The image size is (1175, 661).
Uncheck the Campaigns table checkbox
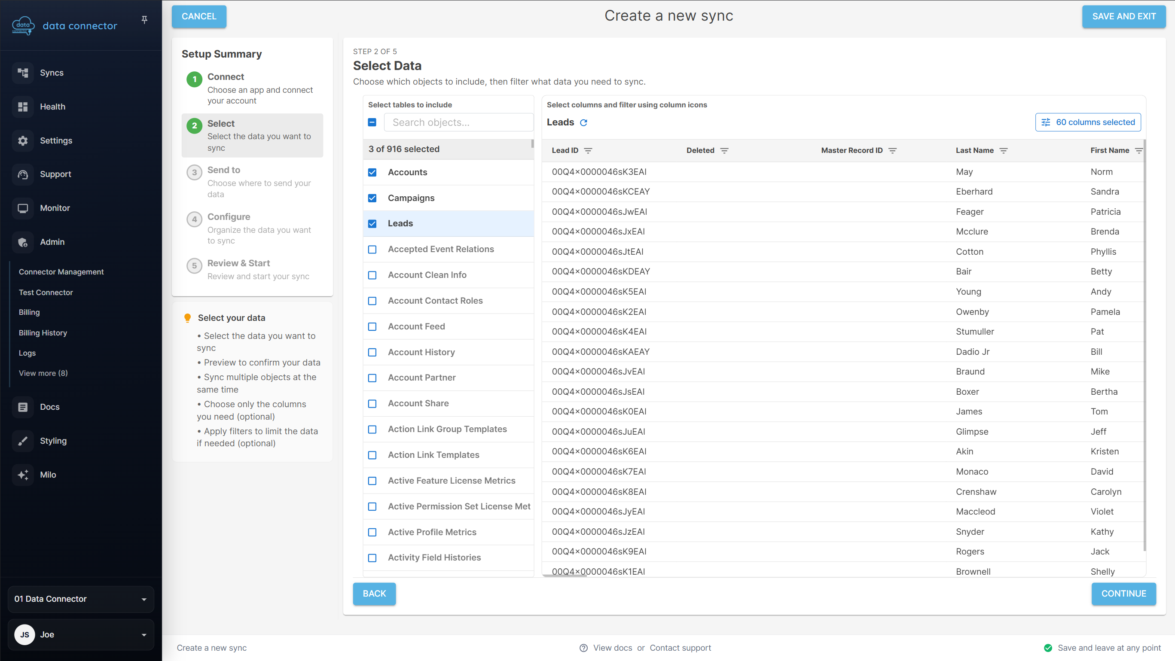[x=372, y=198]
